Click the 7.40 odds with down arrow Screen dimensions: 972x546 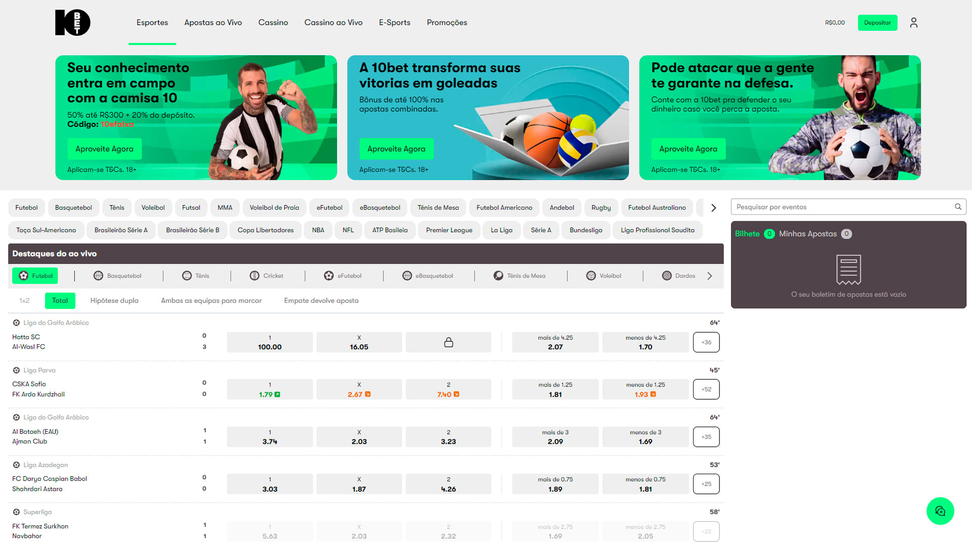(x=449, y=389)
